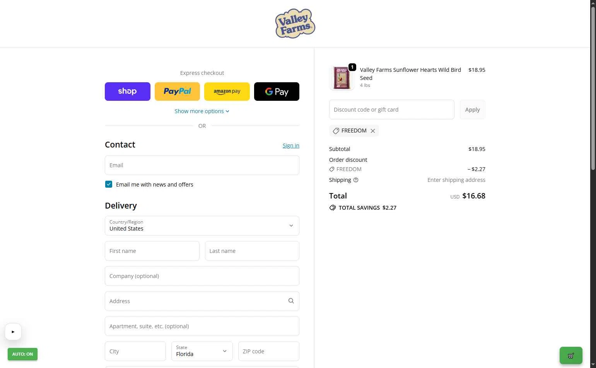Click the product name Valley Farms Sunflower Hearts
The height and width of the screenshot is (368, 596).
tap(410, 74)
